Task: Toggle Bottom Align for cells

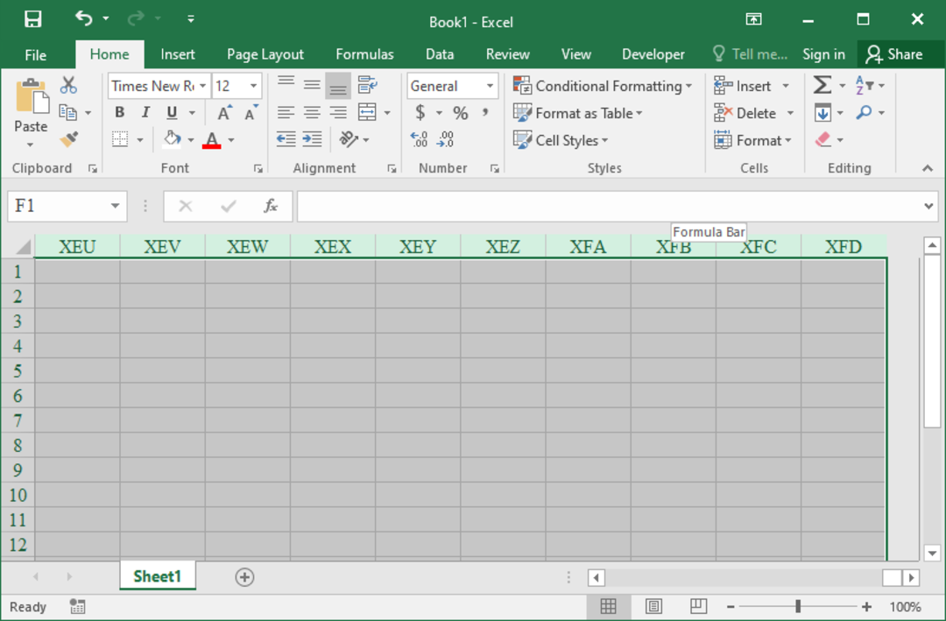Action: pyautogui.click(x=338, y=86)
